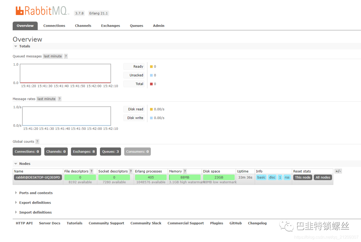
Task: Change Queued messages time range 'last minute'
Action: pyautogui.click(x=53, y=56)
